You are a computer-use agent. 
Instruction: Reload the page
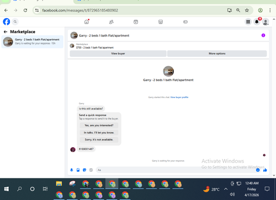coord(25,10)
